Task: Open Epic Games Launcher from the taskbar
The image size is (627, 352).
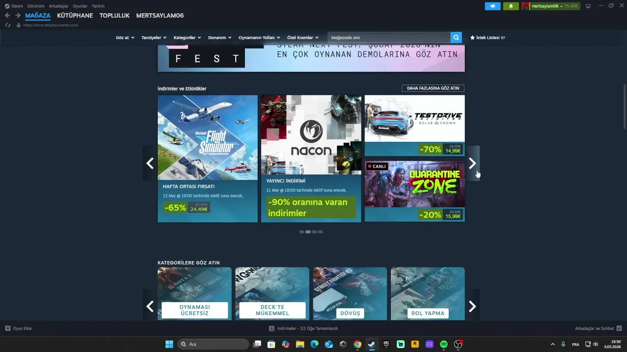Action: pos(386,344)
